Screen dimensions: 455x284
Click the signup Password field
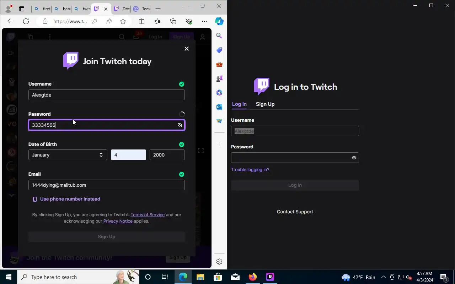pos(107,125)
